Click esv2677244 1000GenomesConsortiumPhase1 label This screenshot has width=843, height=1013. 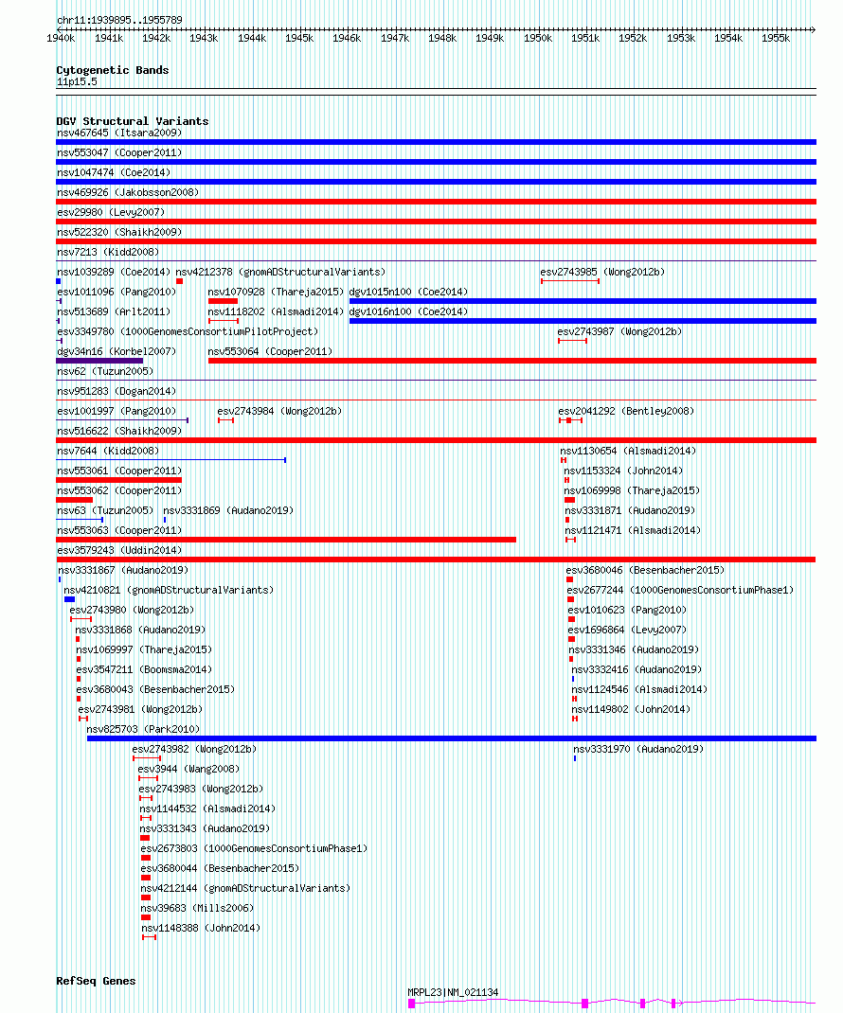(680, 591)
